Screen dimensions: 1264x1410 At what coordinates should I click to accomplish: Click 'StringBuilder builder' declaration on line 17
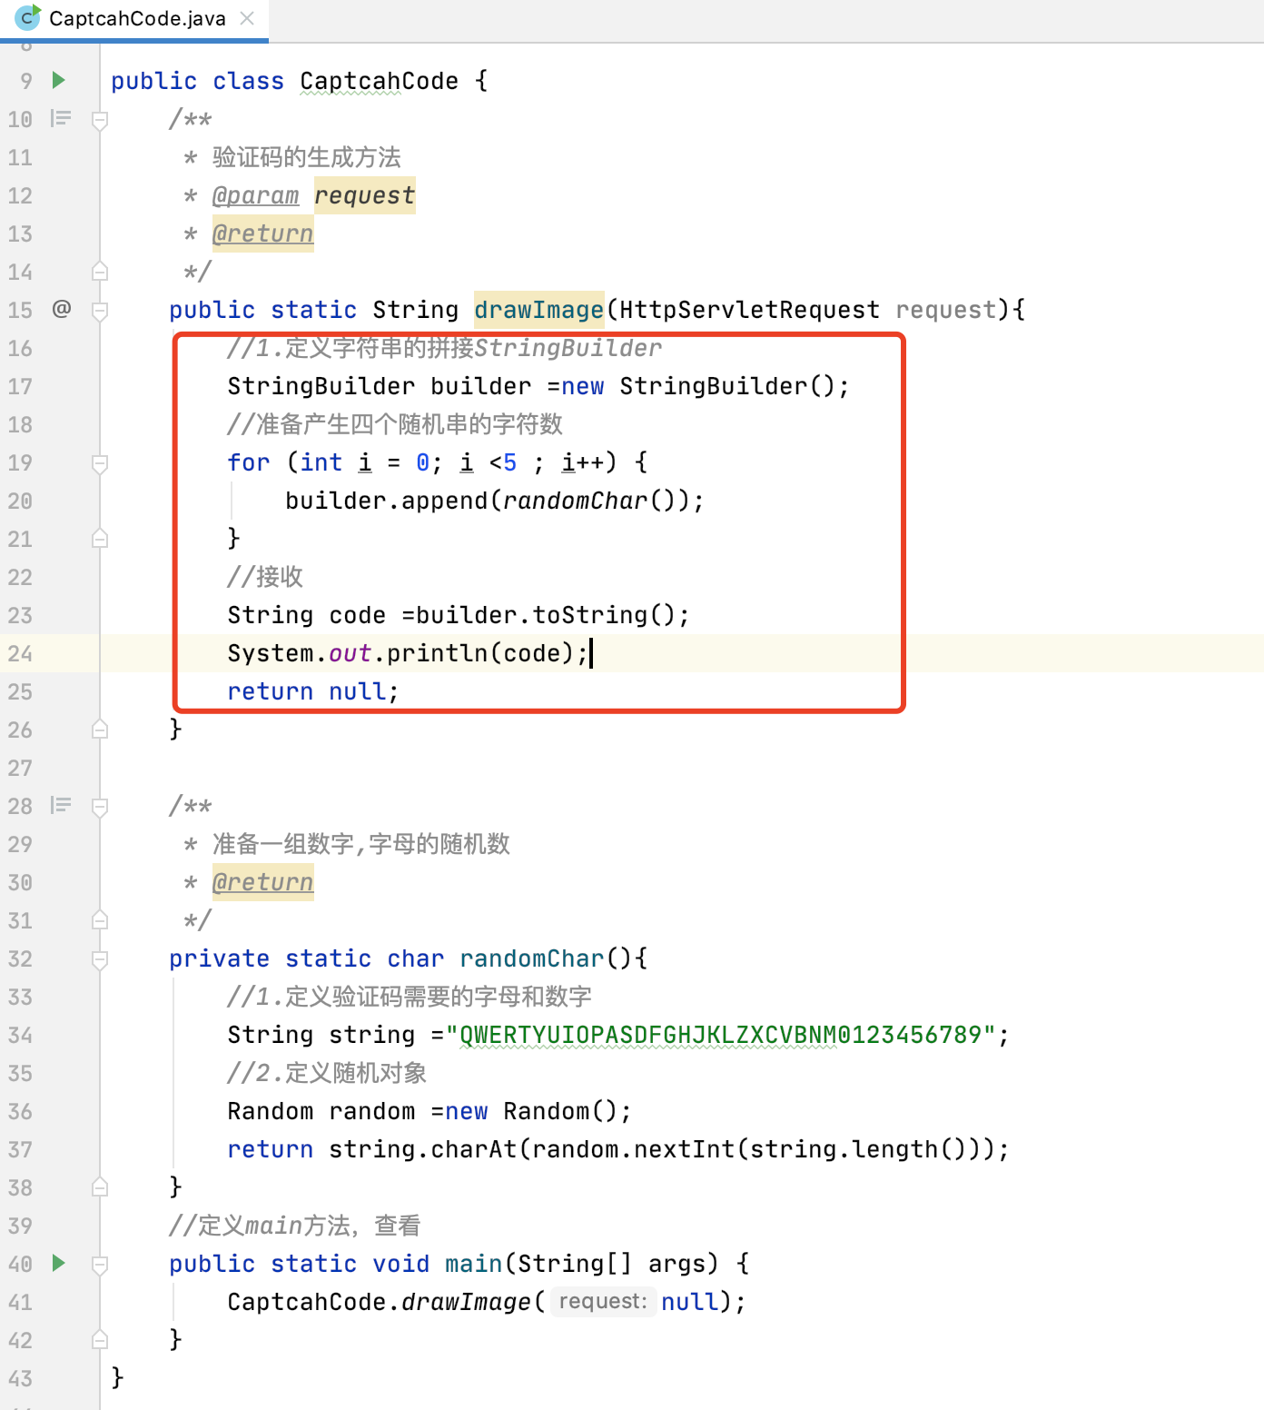point(379,386)
